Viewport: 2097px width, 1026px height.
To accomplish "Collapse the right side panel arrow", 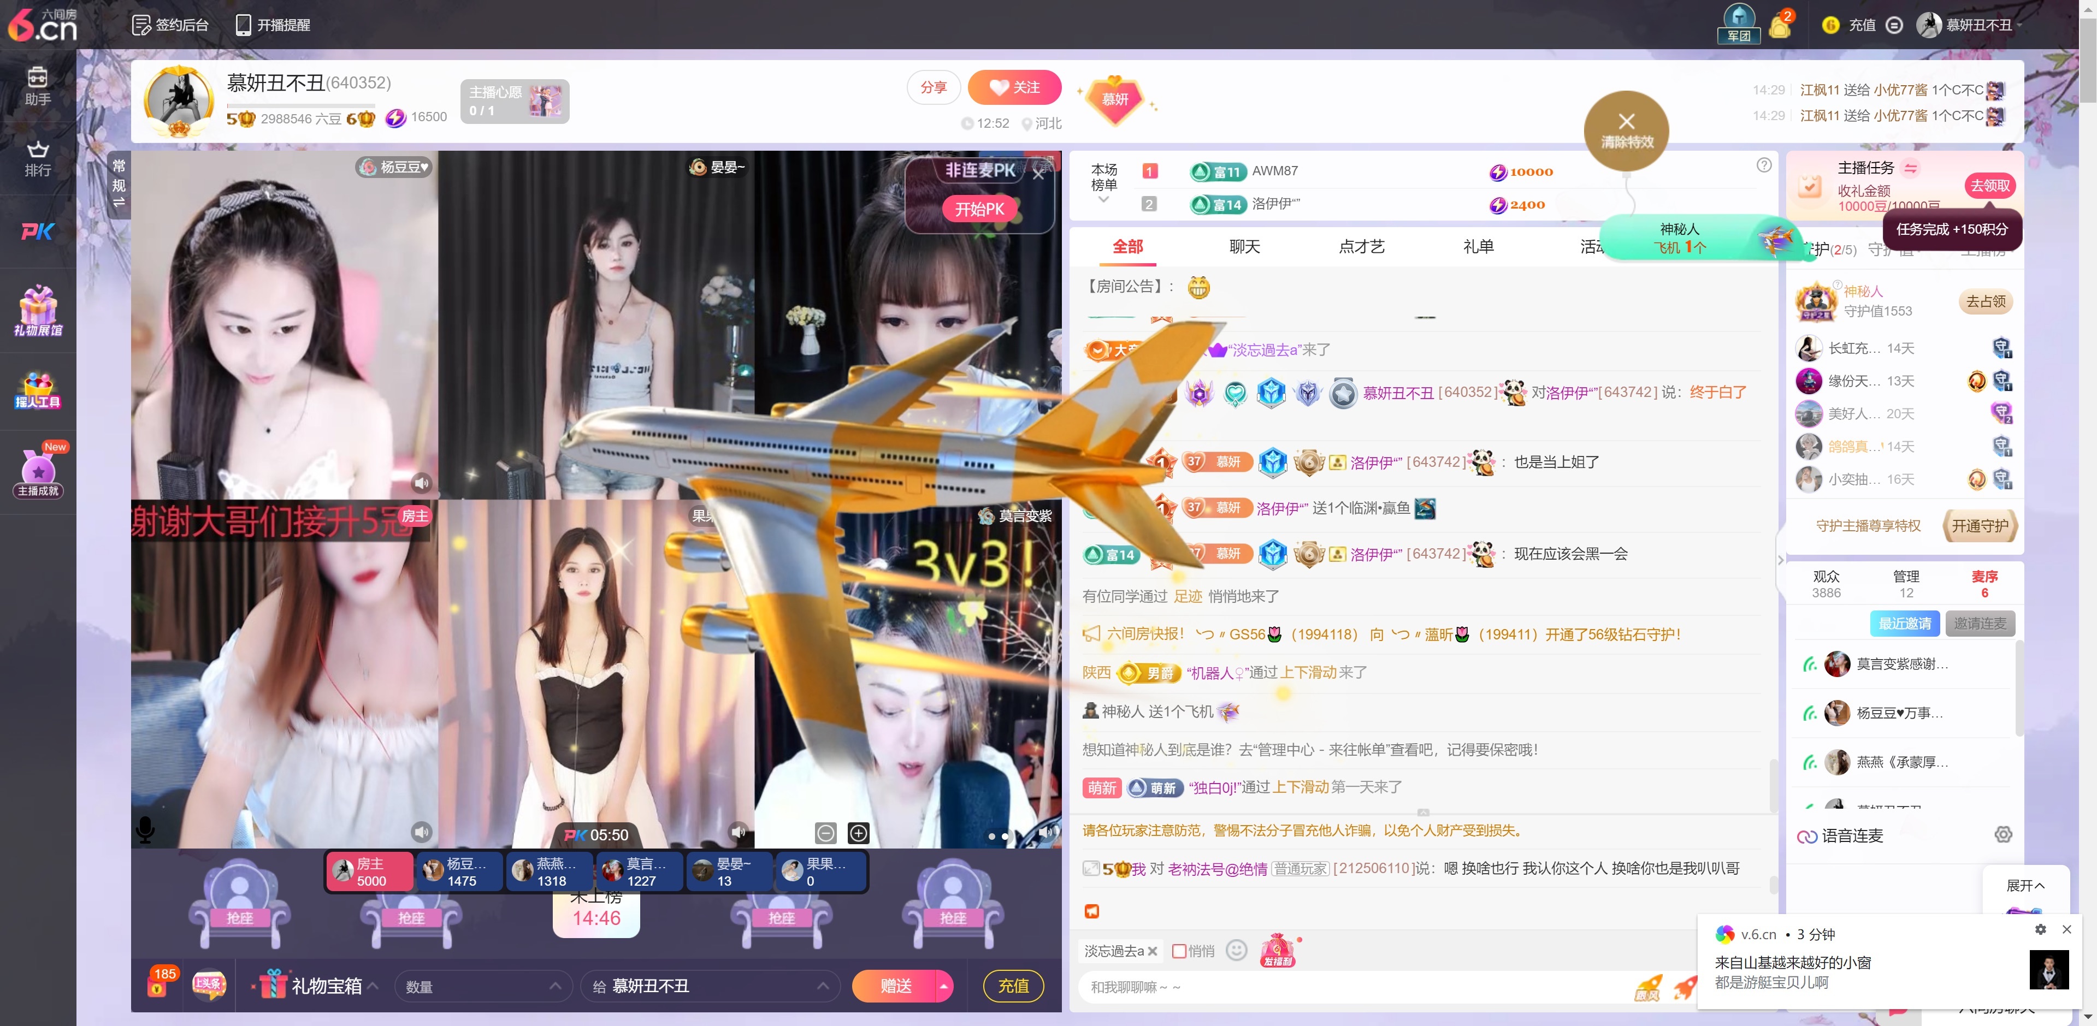I will coord(1780,560).
